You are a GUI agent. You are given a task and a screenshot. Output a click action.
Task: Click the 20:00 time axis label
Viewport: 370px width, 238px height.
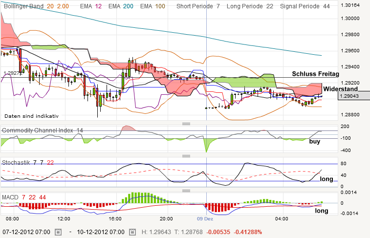[x=166, y=218]
